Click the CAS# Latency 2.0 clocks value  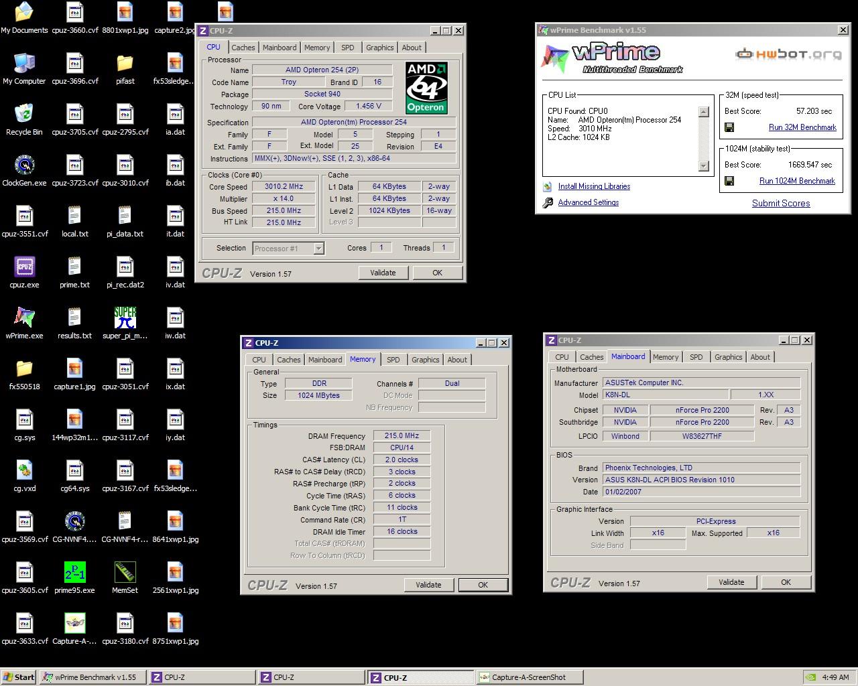click(x=402, y=460)
